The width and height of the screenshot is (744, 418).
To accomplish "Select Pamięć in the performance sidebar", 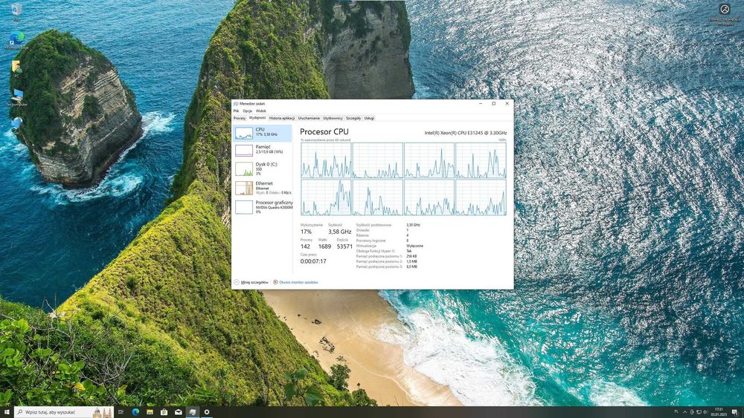I will [x=263, y=150].
